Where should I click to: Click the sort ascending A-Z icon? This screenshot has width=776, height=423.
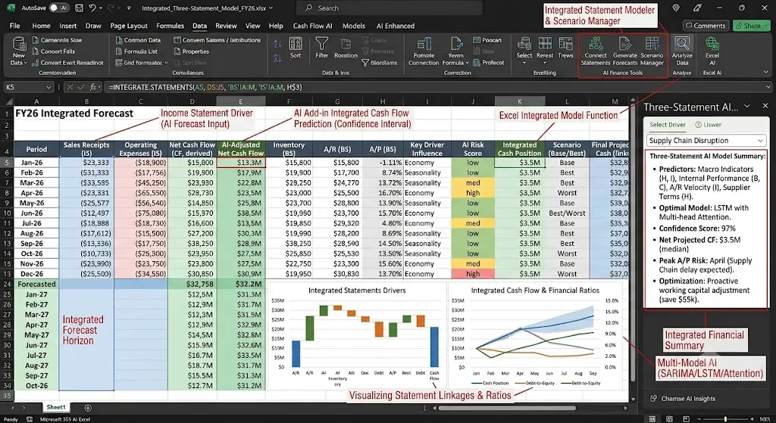click(x=277, y=45)
